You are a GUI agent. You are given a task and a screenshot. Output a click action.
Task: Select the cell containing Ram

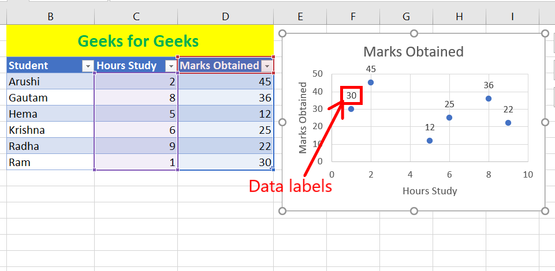51,162
